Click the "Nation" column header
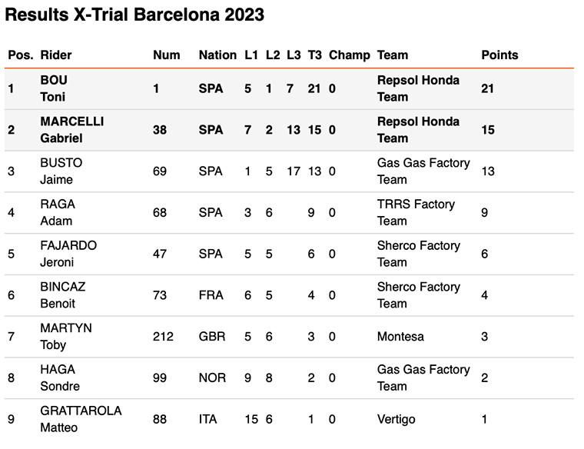The height and width of the screenshot is (449, 584). click(217, 55)
